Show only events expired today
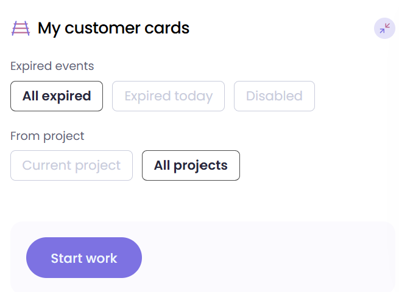Screen dimensions: 399x292 pos(168,96)
